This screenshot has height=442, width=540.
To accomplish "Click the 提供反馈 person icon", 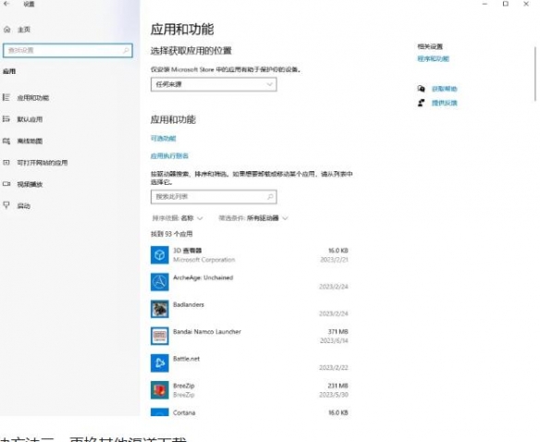I will [422, 103].
